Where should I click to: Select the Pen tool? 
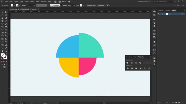point(2,18)
